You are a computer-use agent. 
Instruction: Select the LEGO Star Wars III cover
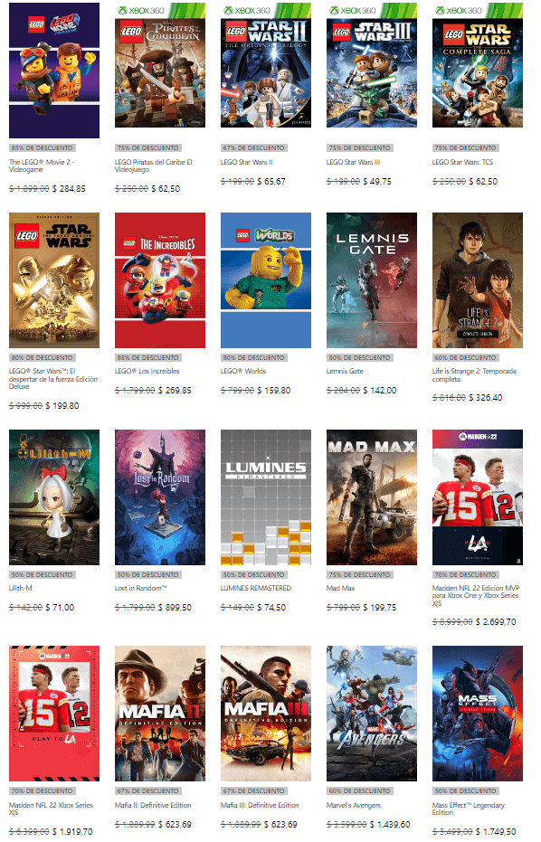click(371, 65)
